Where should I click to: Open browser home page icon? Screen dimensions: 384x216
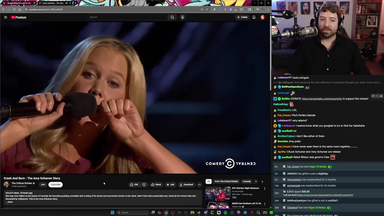(19, 9)
